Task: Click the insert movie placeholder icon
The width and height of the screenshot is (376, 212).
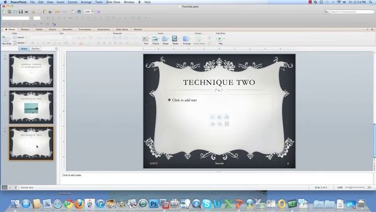Action: coord(227,124)
